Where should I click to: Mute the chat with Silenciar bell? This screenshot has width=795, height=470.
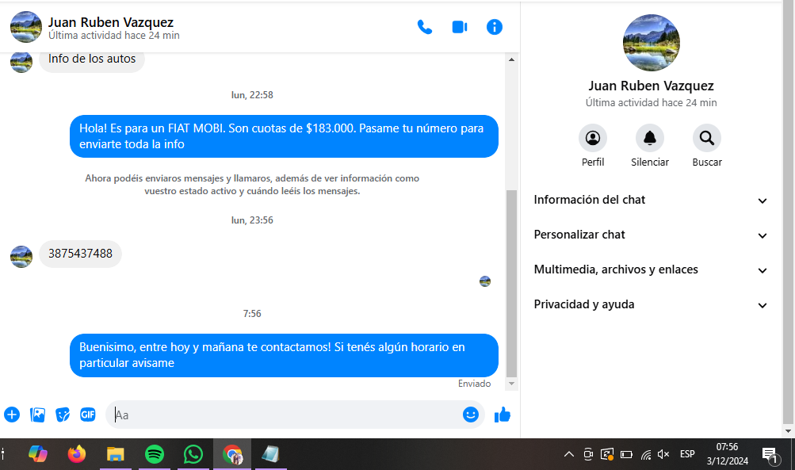pyautogui.click(x=650, y=139)
